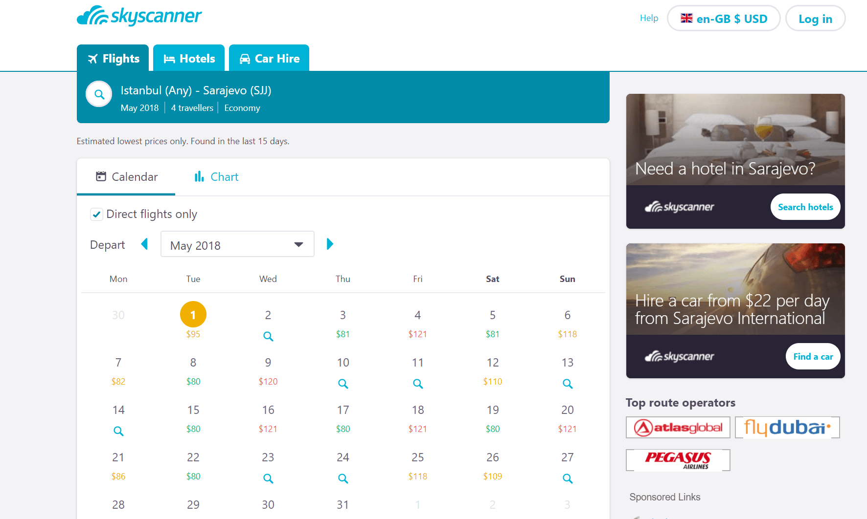867x519 pixels.
Task: Open the search magnifier in the route header
Action: (99, 94)
